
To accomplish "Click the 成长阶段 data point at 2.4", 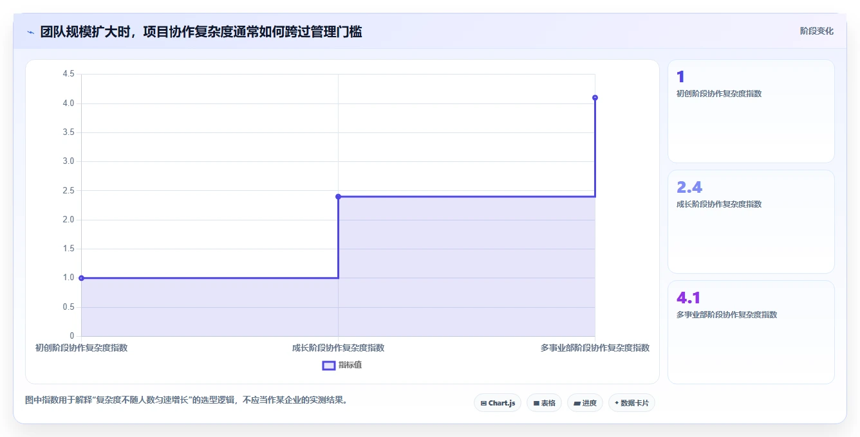I will click(338, 197).
